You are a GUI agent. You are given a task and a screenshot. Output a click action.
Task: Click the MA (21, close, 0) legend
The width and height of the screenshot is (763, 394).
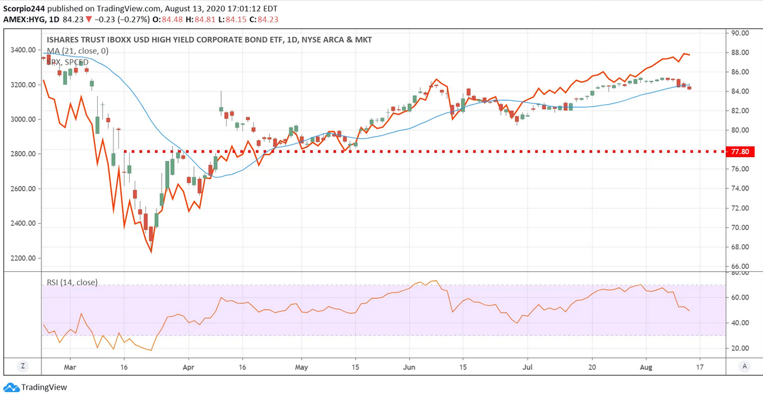coord(78,51)
